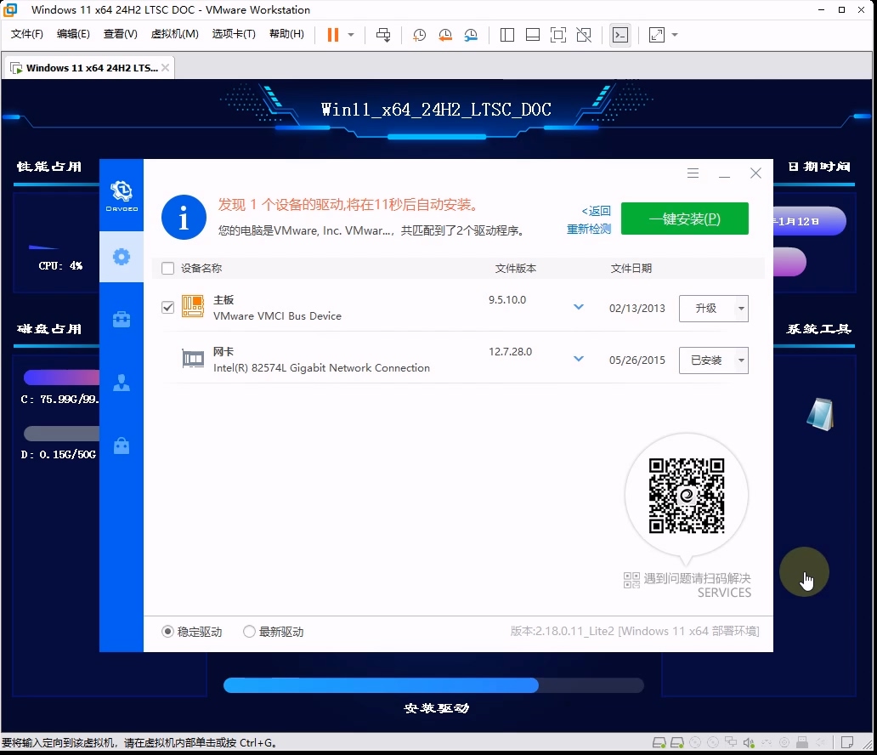The height and width of the screenshot is (755, 877).
Task: Click the 网卡 network card device icon
Action: pos(193,359)
